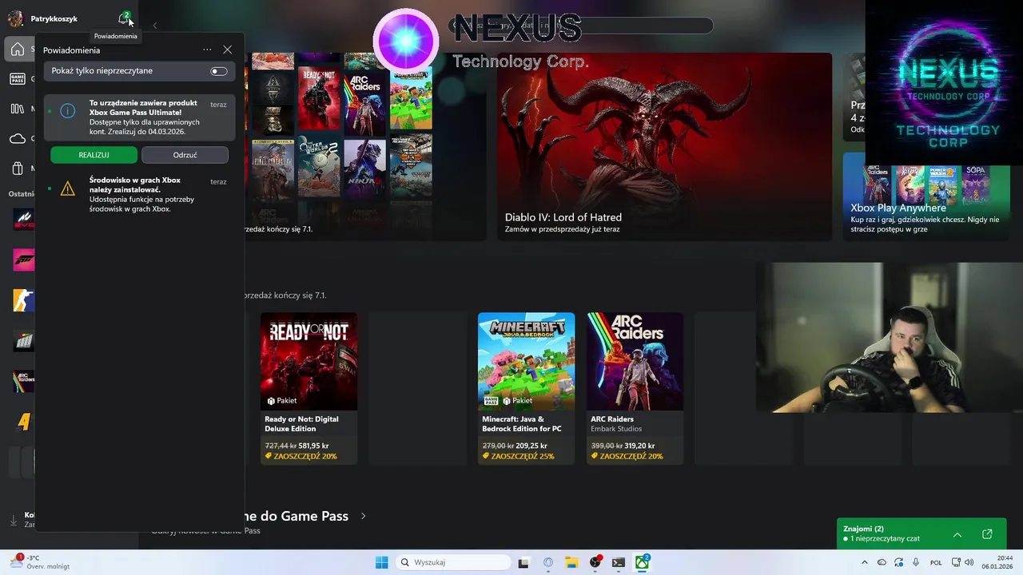This screenshot has width=1023, height=575.
Task: Click Ready or Not 581,95 kr price
Action: [313, 446]
